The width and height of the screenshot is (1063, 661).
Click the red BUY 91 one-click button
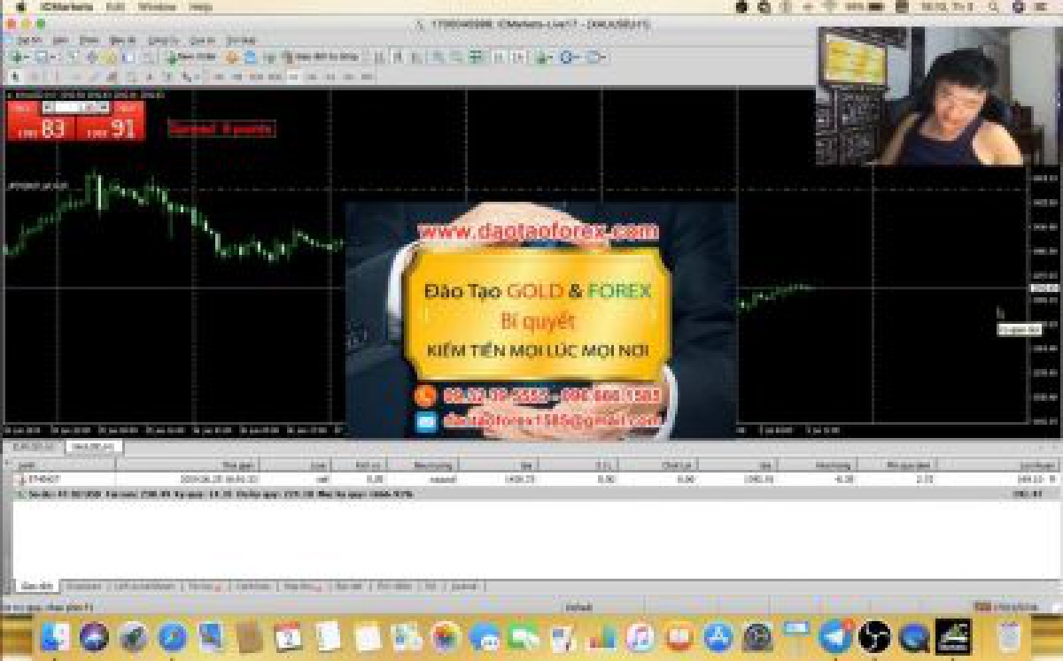coord(111,127)
